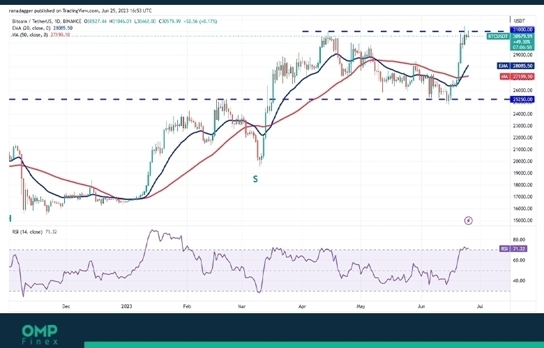Click the EMA value 28085.50 on price axis
The width and height of the screenshot is (544, 348).
pyautogui.click(x=522, y=66)
